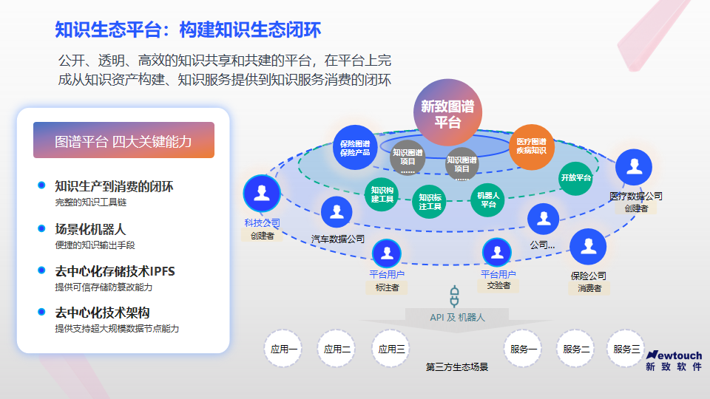This screenshot has width=710, height=399.
Task: Click the 平台用户 交验者 avatar icon
Action: point(497,252)
